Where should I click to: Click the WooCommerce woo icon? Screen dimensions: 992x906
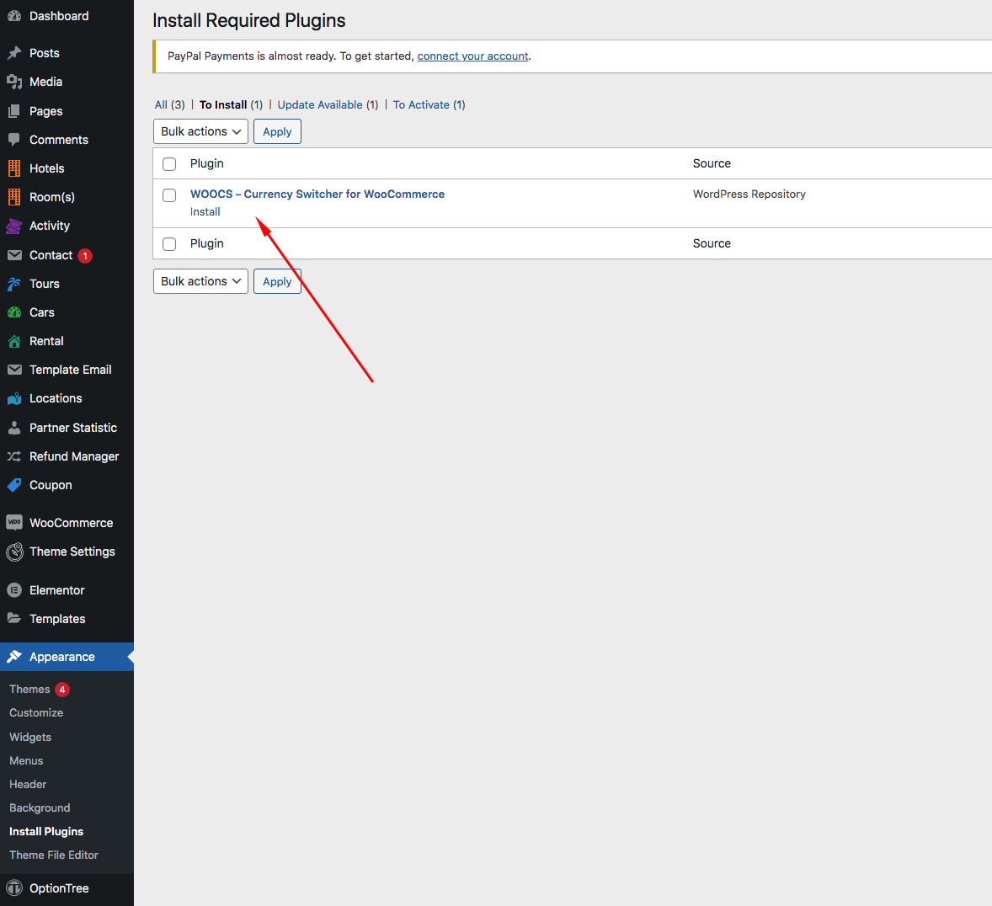pyautogui.click(x=14, y=523)
